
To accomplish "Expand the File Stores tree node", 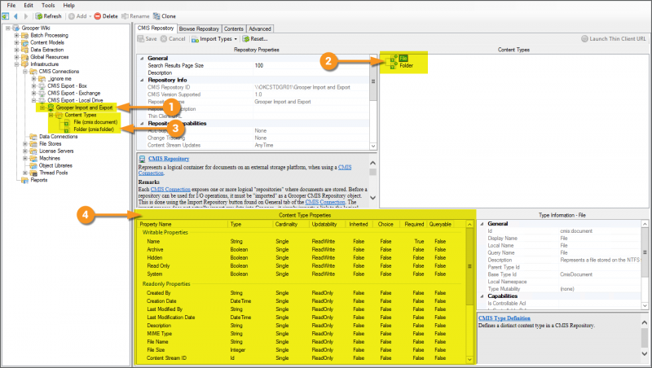I will pyautogui.click(x=25, y=143).
